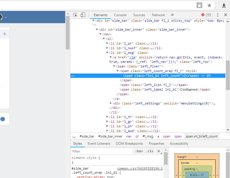The image size is (230, 178).
Task: Open the DOM Breakpoints sub-tab
Action: pyautogui.click(x=129, y=144)
